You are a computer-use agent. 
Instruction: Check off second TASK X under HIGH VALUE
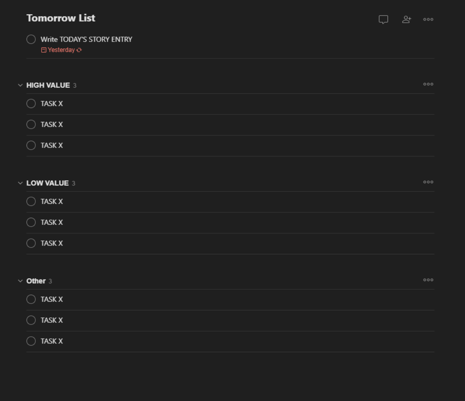pyautogui.click(x=31, y=124)
